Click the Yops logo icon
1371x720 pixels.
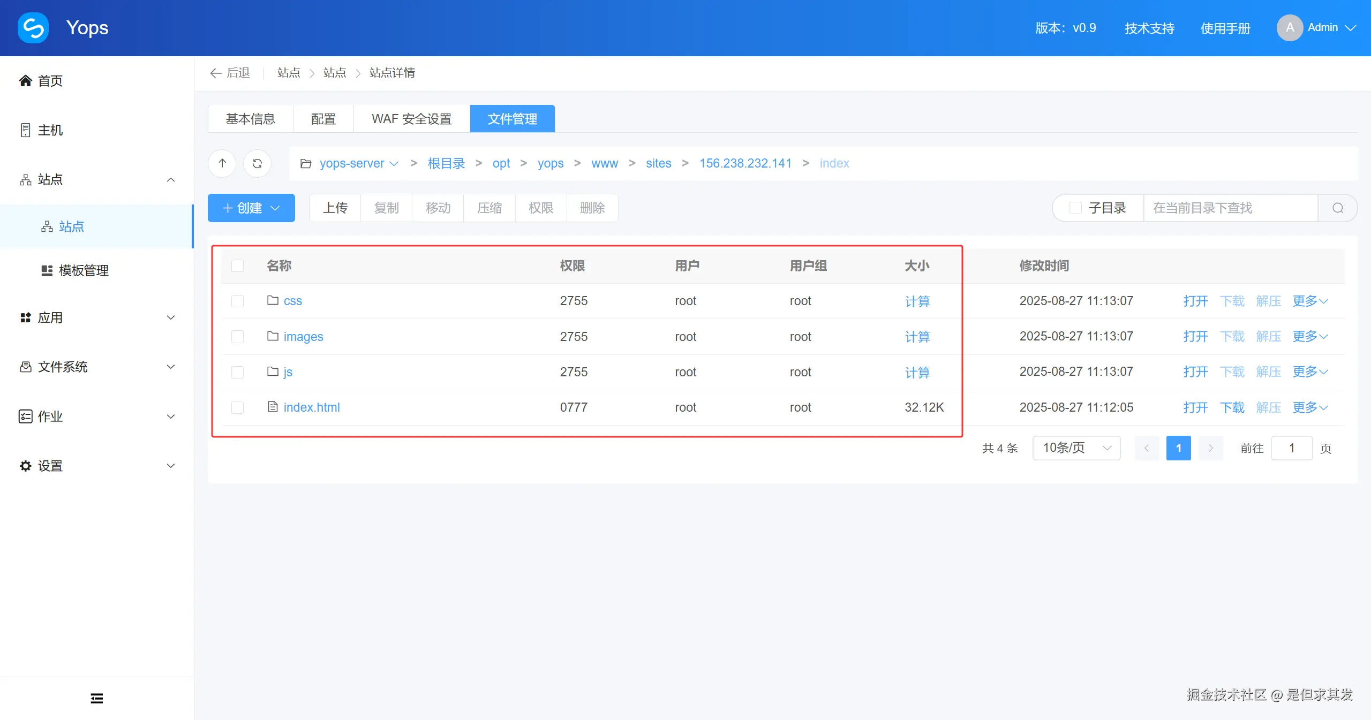(x=33, y=28)
